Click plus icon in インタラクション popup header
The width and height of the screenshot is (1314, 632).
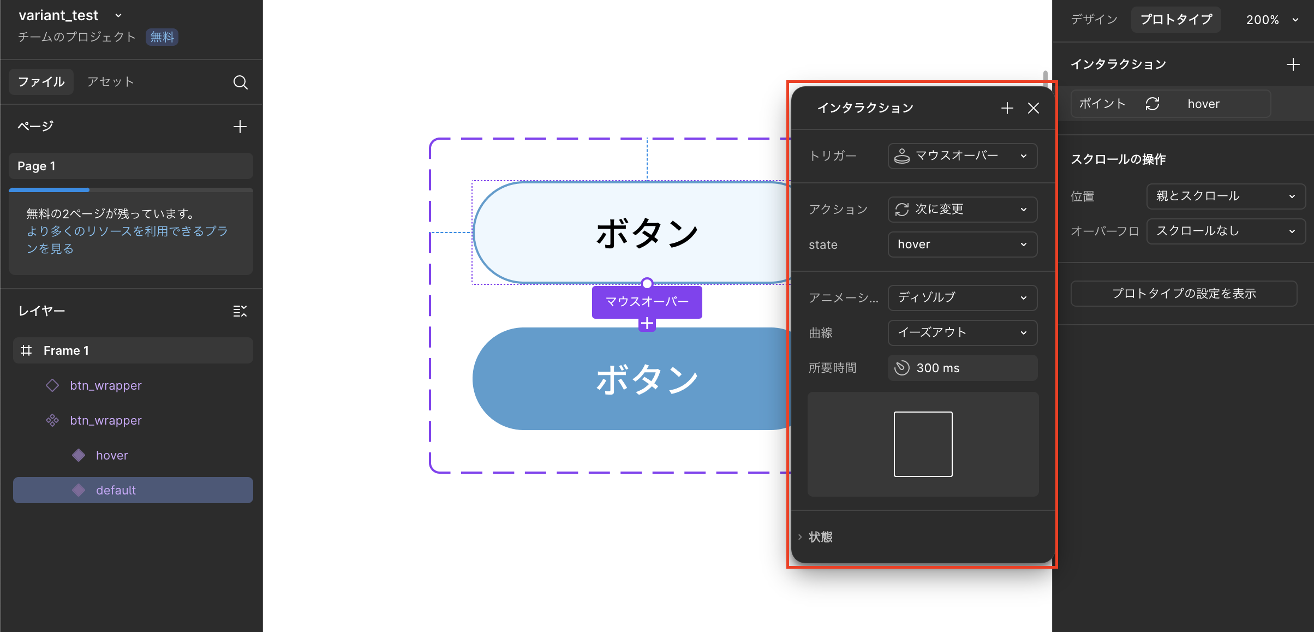pyautogui.click(x=1007, y=108)
